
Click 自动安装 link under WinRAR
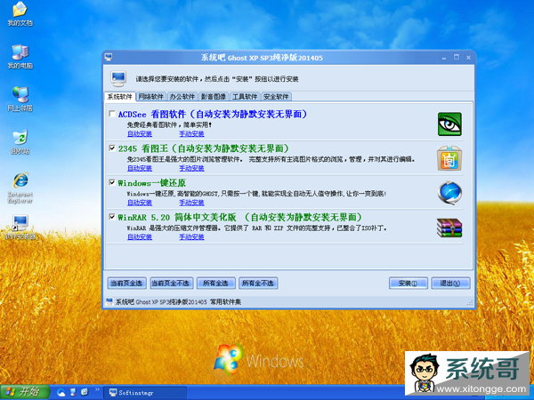click(140, 236)
